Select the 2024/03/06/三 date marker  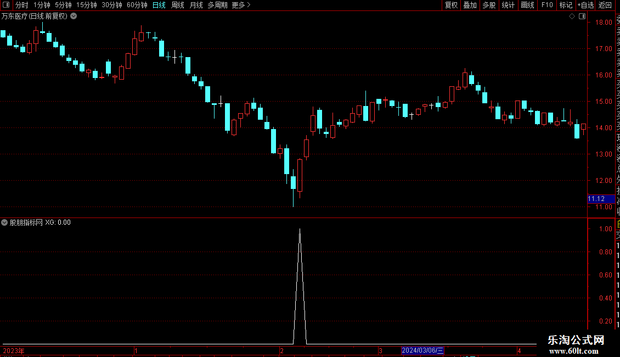pyautogui.click(x=422, y=350)
